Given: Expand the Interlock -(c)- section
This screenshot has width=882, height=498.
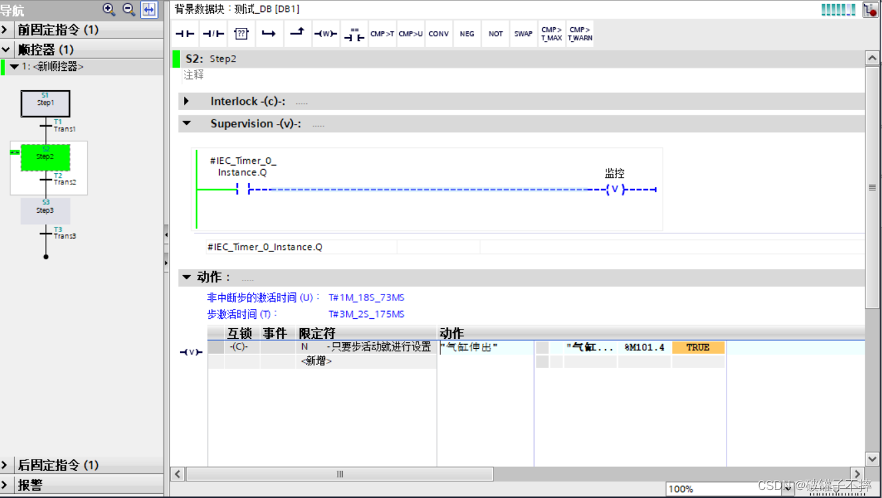Looking at the screenshot, I should click(187, 101).
